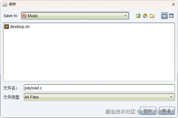Click empty space in the file list
Screen dimensions: 178x118
[89, 54]
